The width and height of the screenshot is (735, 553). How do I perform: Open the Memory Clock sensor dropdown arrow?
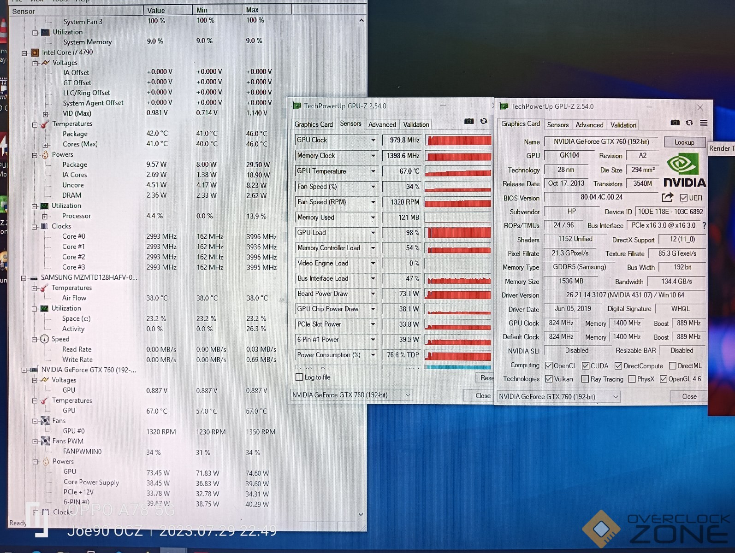click(x=373, y=156)
